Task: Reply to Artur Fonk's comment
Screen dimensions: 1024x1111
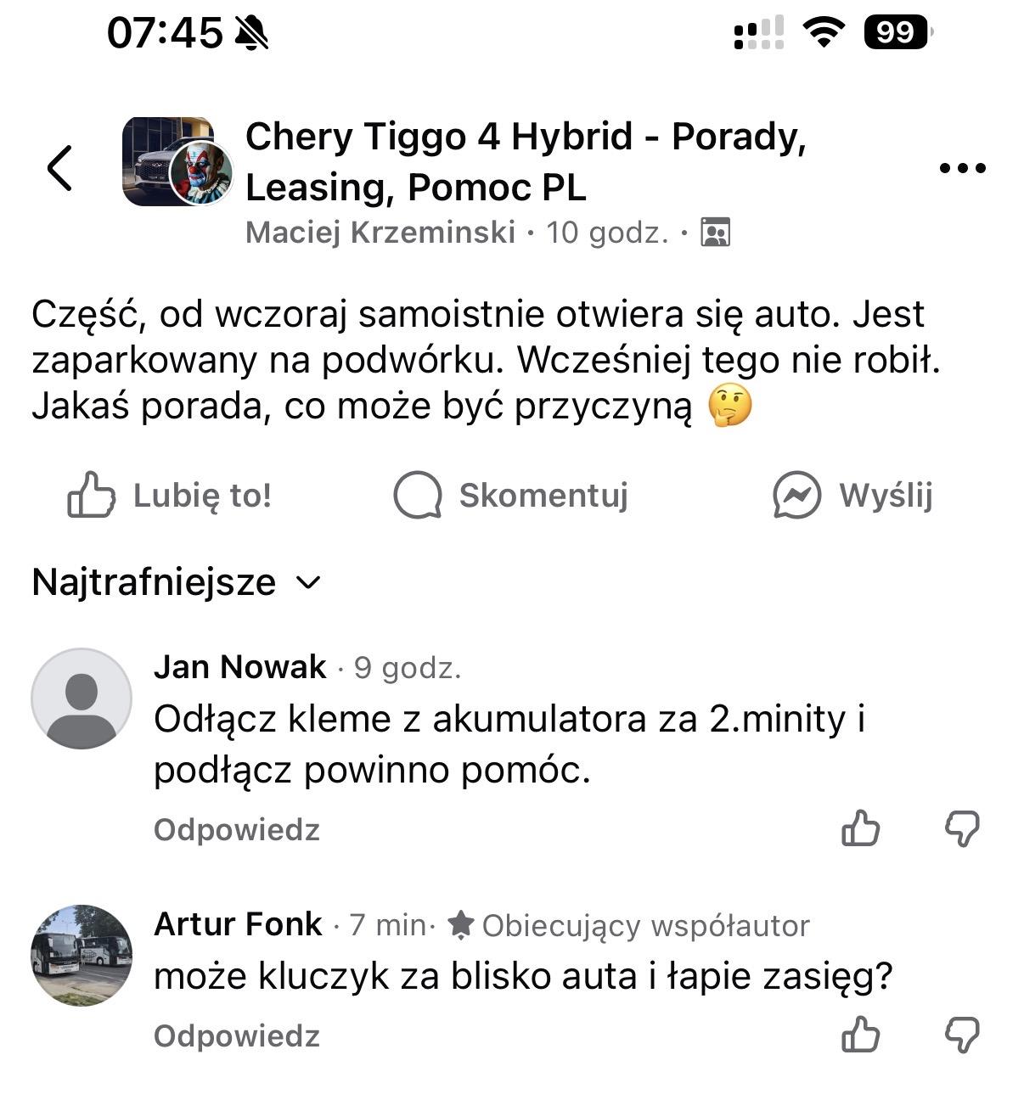Action: click(236, 1035)
